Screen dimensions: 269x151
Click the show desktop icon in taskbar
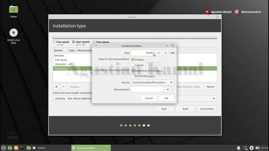10,148
